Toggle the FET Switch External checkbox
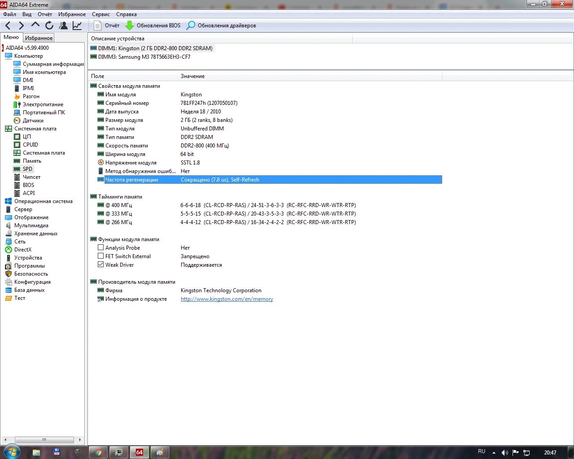Viewport: 574px width, 459px height. click(101, 256)
